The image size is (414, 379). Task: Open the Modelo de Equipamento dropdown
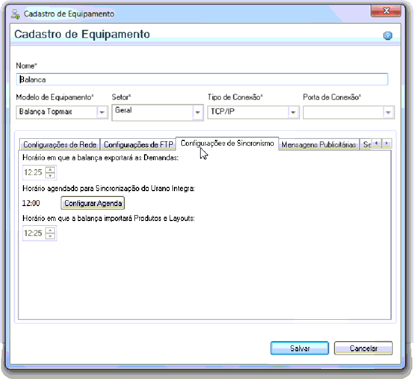click(x=102, y=113)
